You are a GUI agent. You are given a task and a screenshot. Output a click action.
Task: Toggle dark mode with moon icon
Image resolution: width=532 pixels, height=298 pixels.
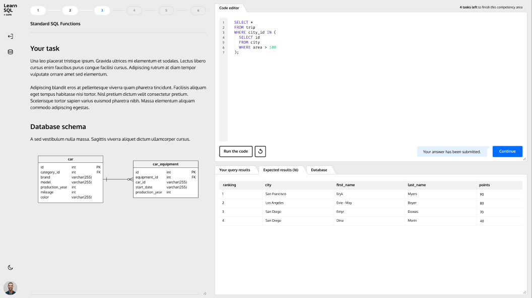pos(11,267)
